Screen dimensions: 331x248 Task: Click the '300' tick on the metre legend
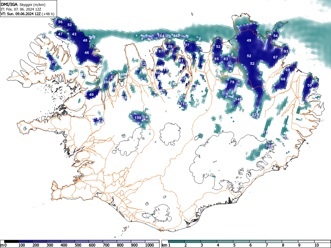[50, 245]
